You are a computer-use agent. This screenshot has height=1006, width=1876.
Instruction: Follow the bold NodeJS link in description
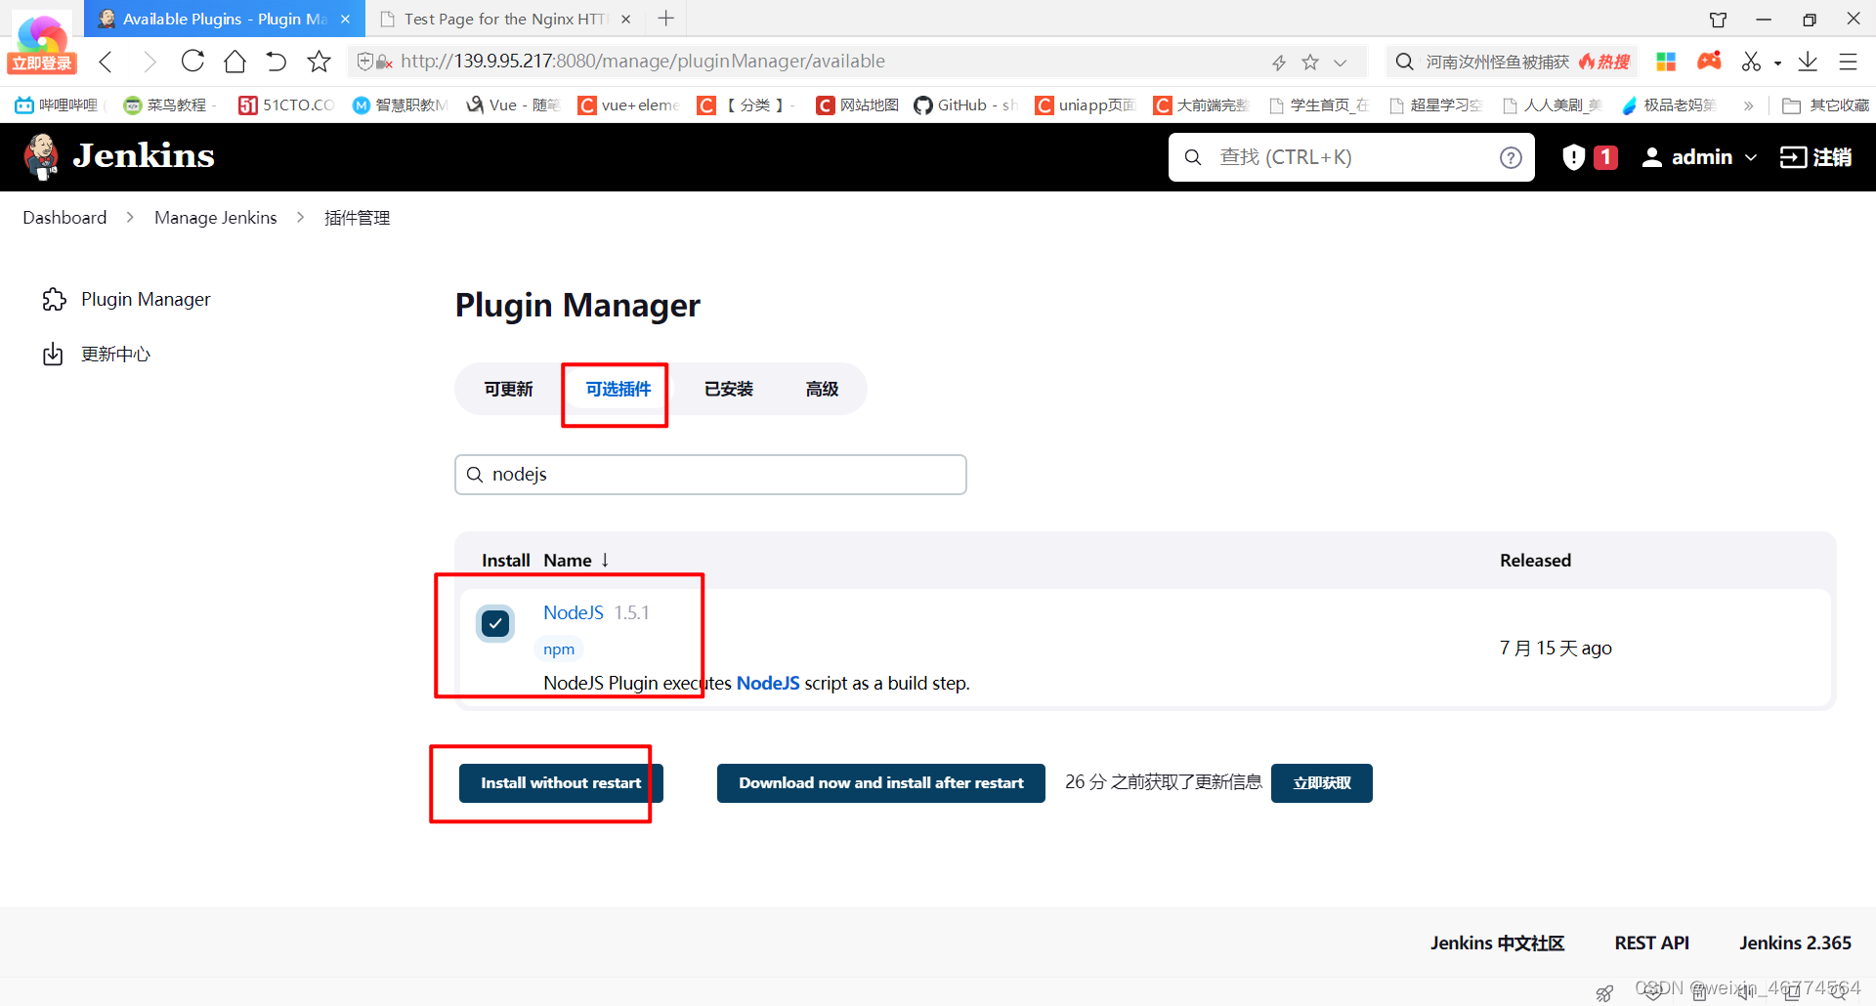click(x=768, y=684)
